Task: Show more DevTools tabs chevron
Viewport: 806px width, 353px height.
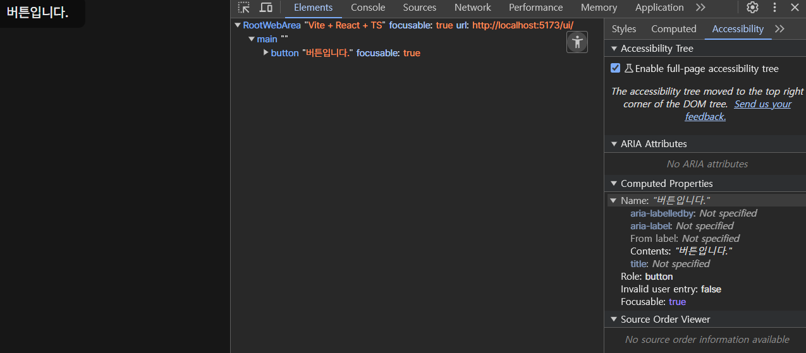Action: 700,8
